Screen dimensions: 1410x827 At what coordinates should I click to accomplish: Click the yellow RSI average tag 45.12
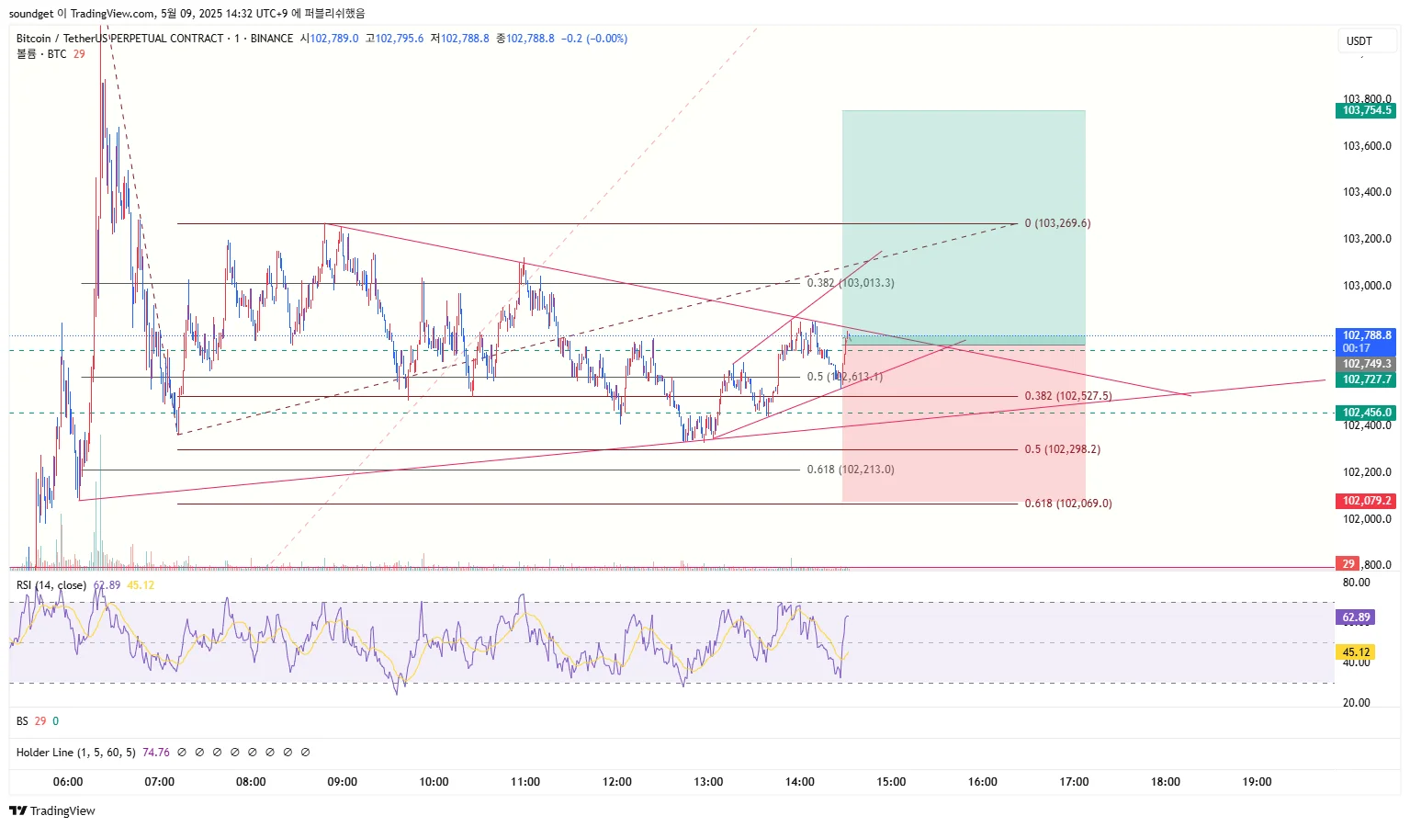tap(1356, 652)
